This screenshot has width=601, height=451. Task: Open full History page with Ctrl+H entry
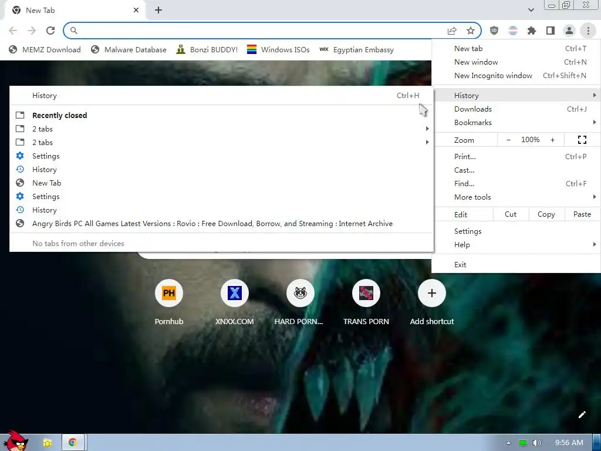point(221,96)
